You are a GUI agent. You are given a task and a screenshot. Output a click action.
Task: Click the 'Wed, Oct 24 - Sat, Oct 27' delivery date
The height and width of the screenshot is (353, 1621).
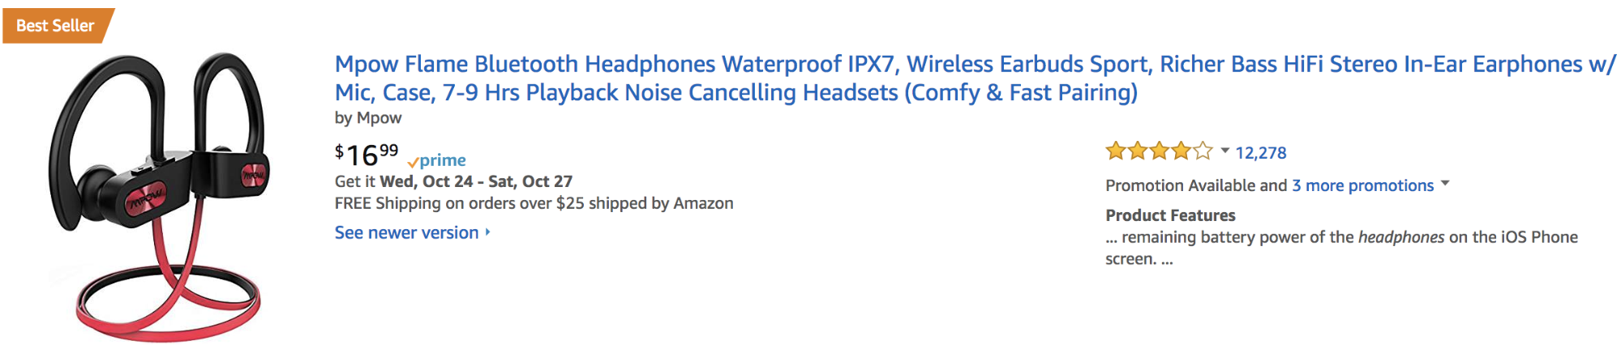coord(476,181)
